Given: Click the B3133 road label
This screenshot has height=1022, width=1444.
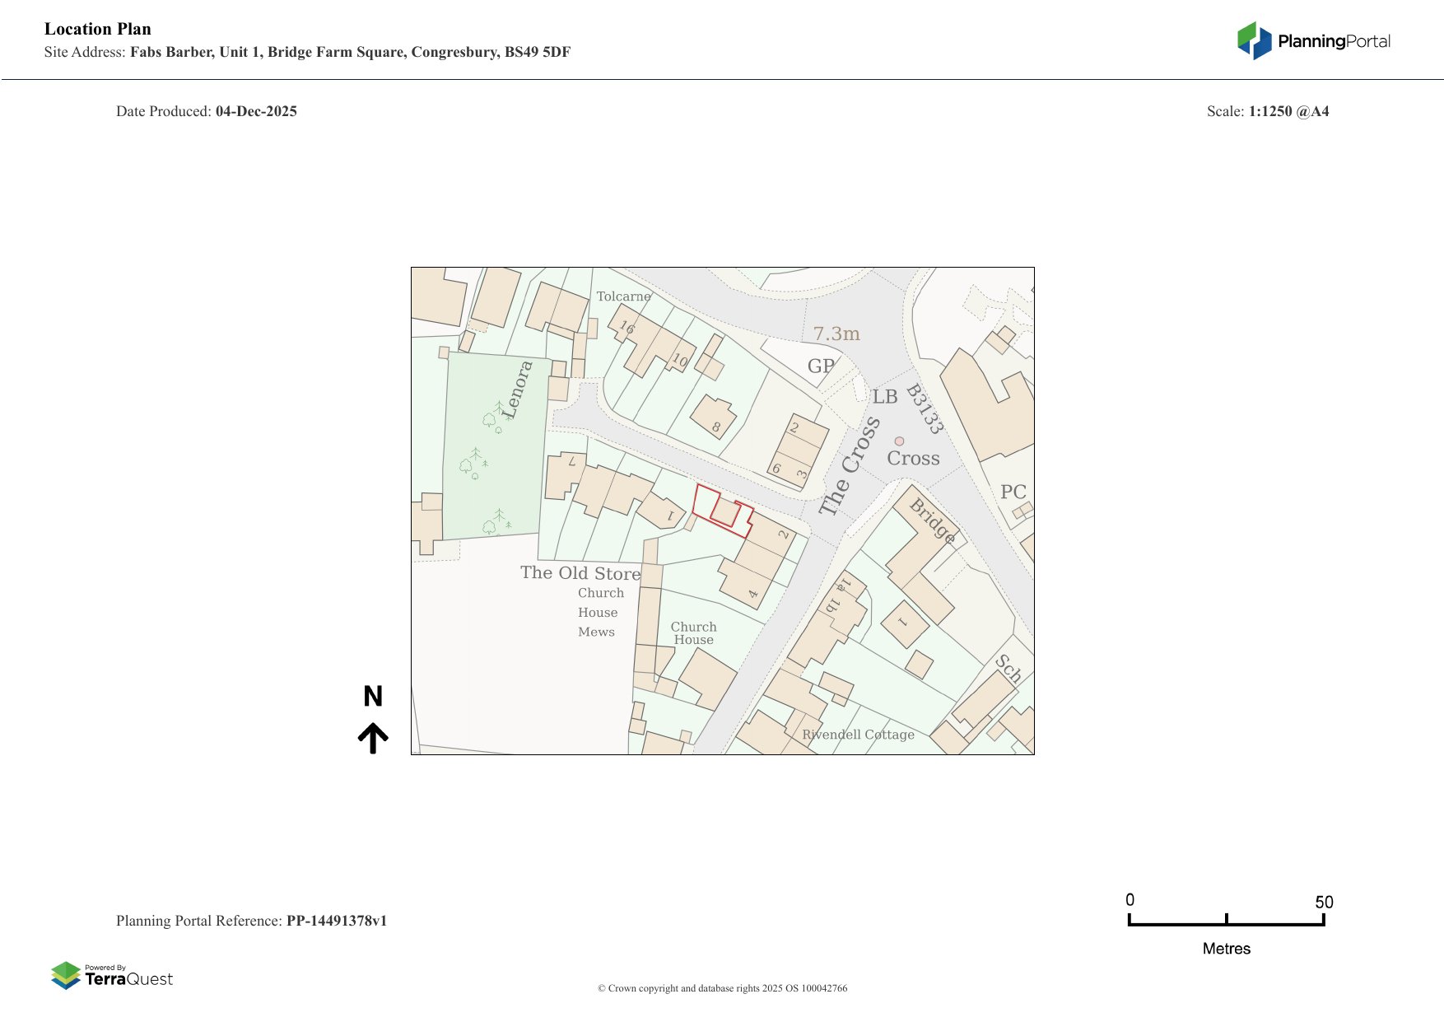Looking at the screenshot, I should click(x=924, y=409).
